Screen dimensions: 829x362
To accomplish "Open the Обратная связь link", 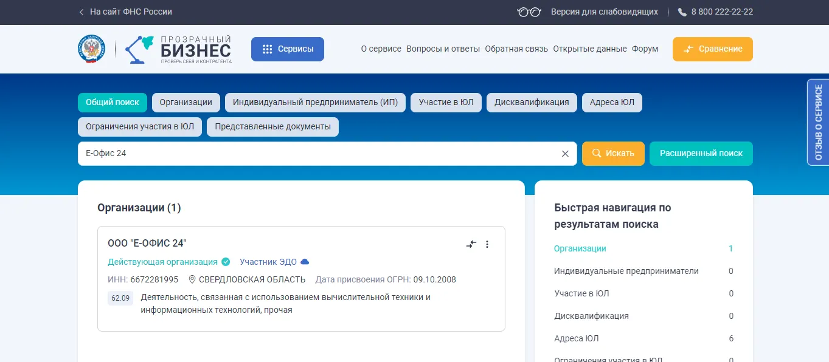I will [516, 49].
